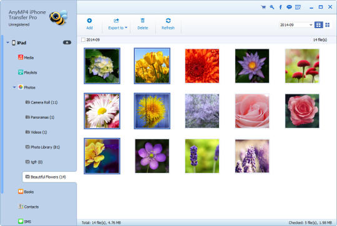Click the Checked 5 file(s) status text

(310, 222)
